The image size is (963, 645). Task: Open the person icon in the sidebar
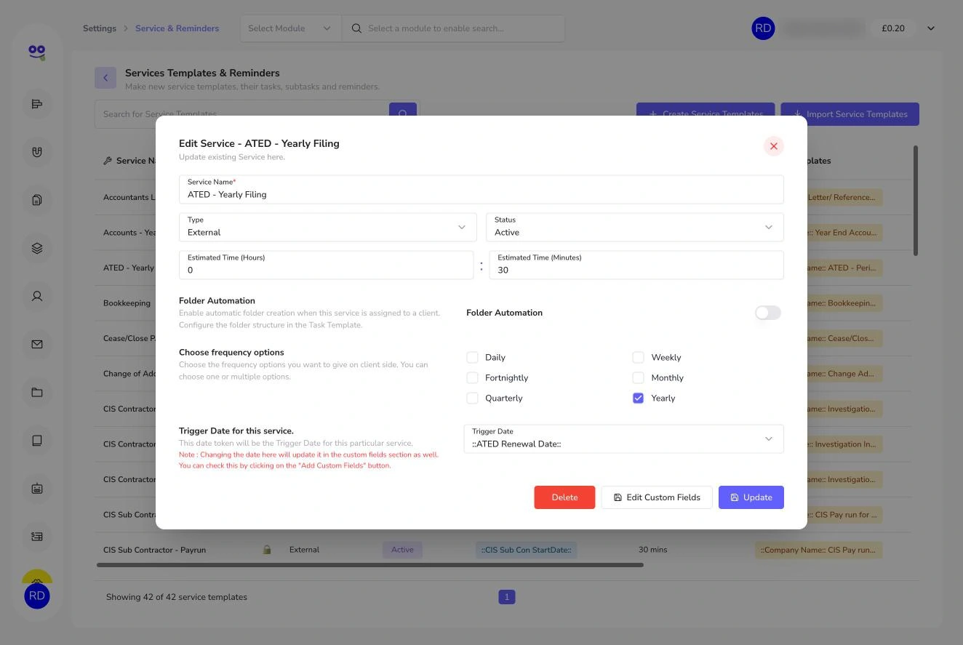pos(37,296)
